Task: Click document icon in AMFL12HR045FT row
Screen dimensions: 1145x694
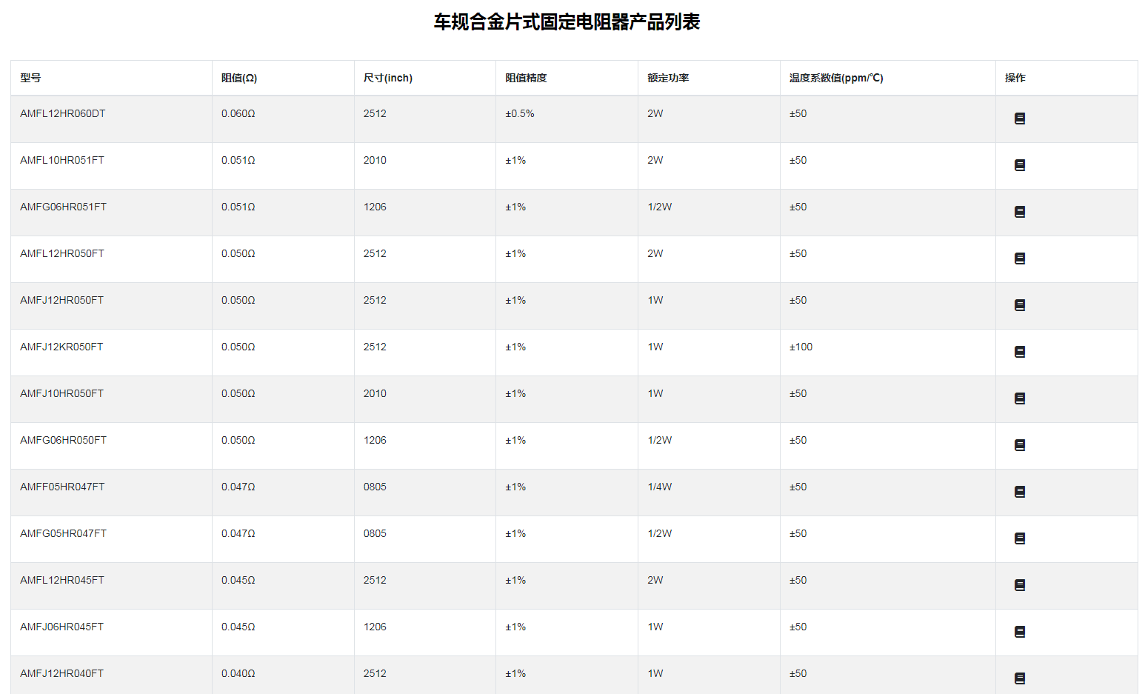Action: 1020,585
